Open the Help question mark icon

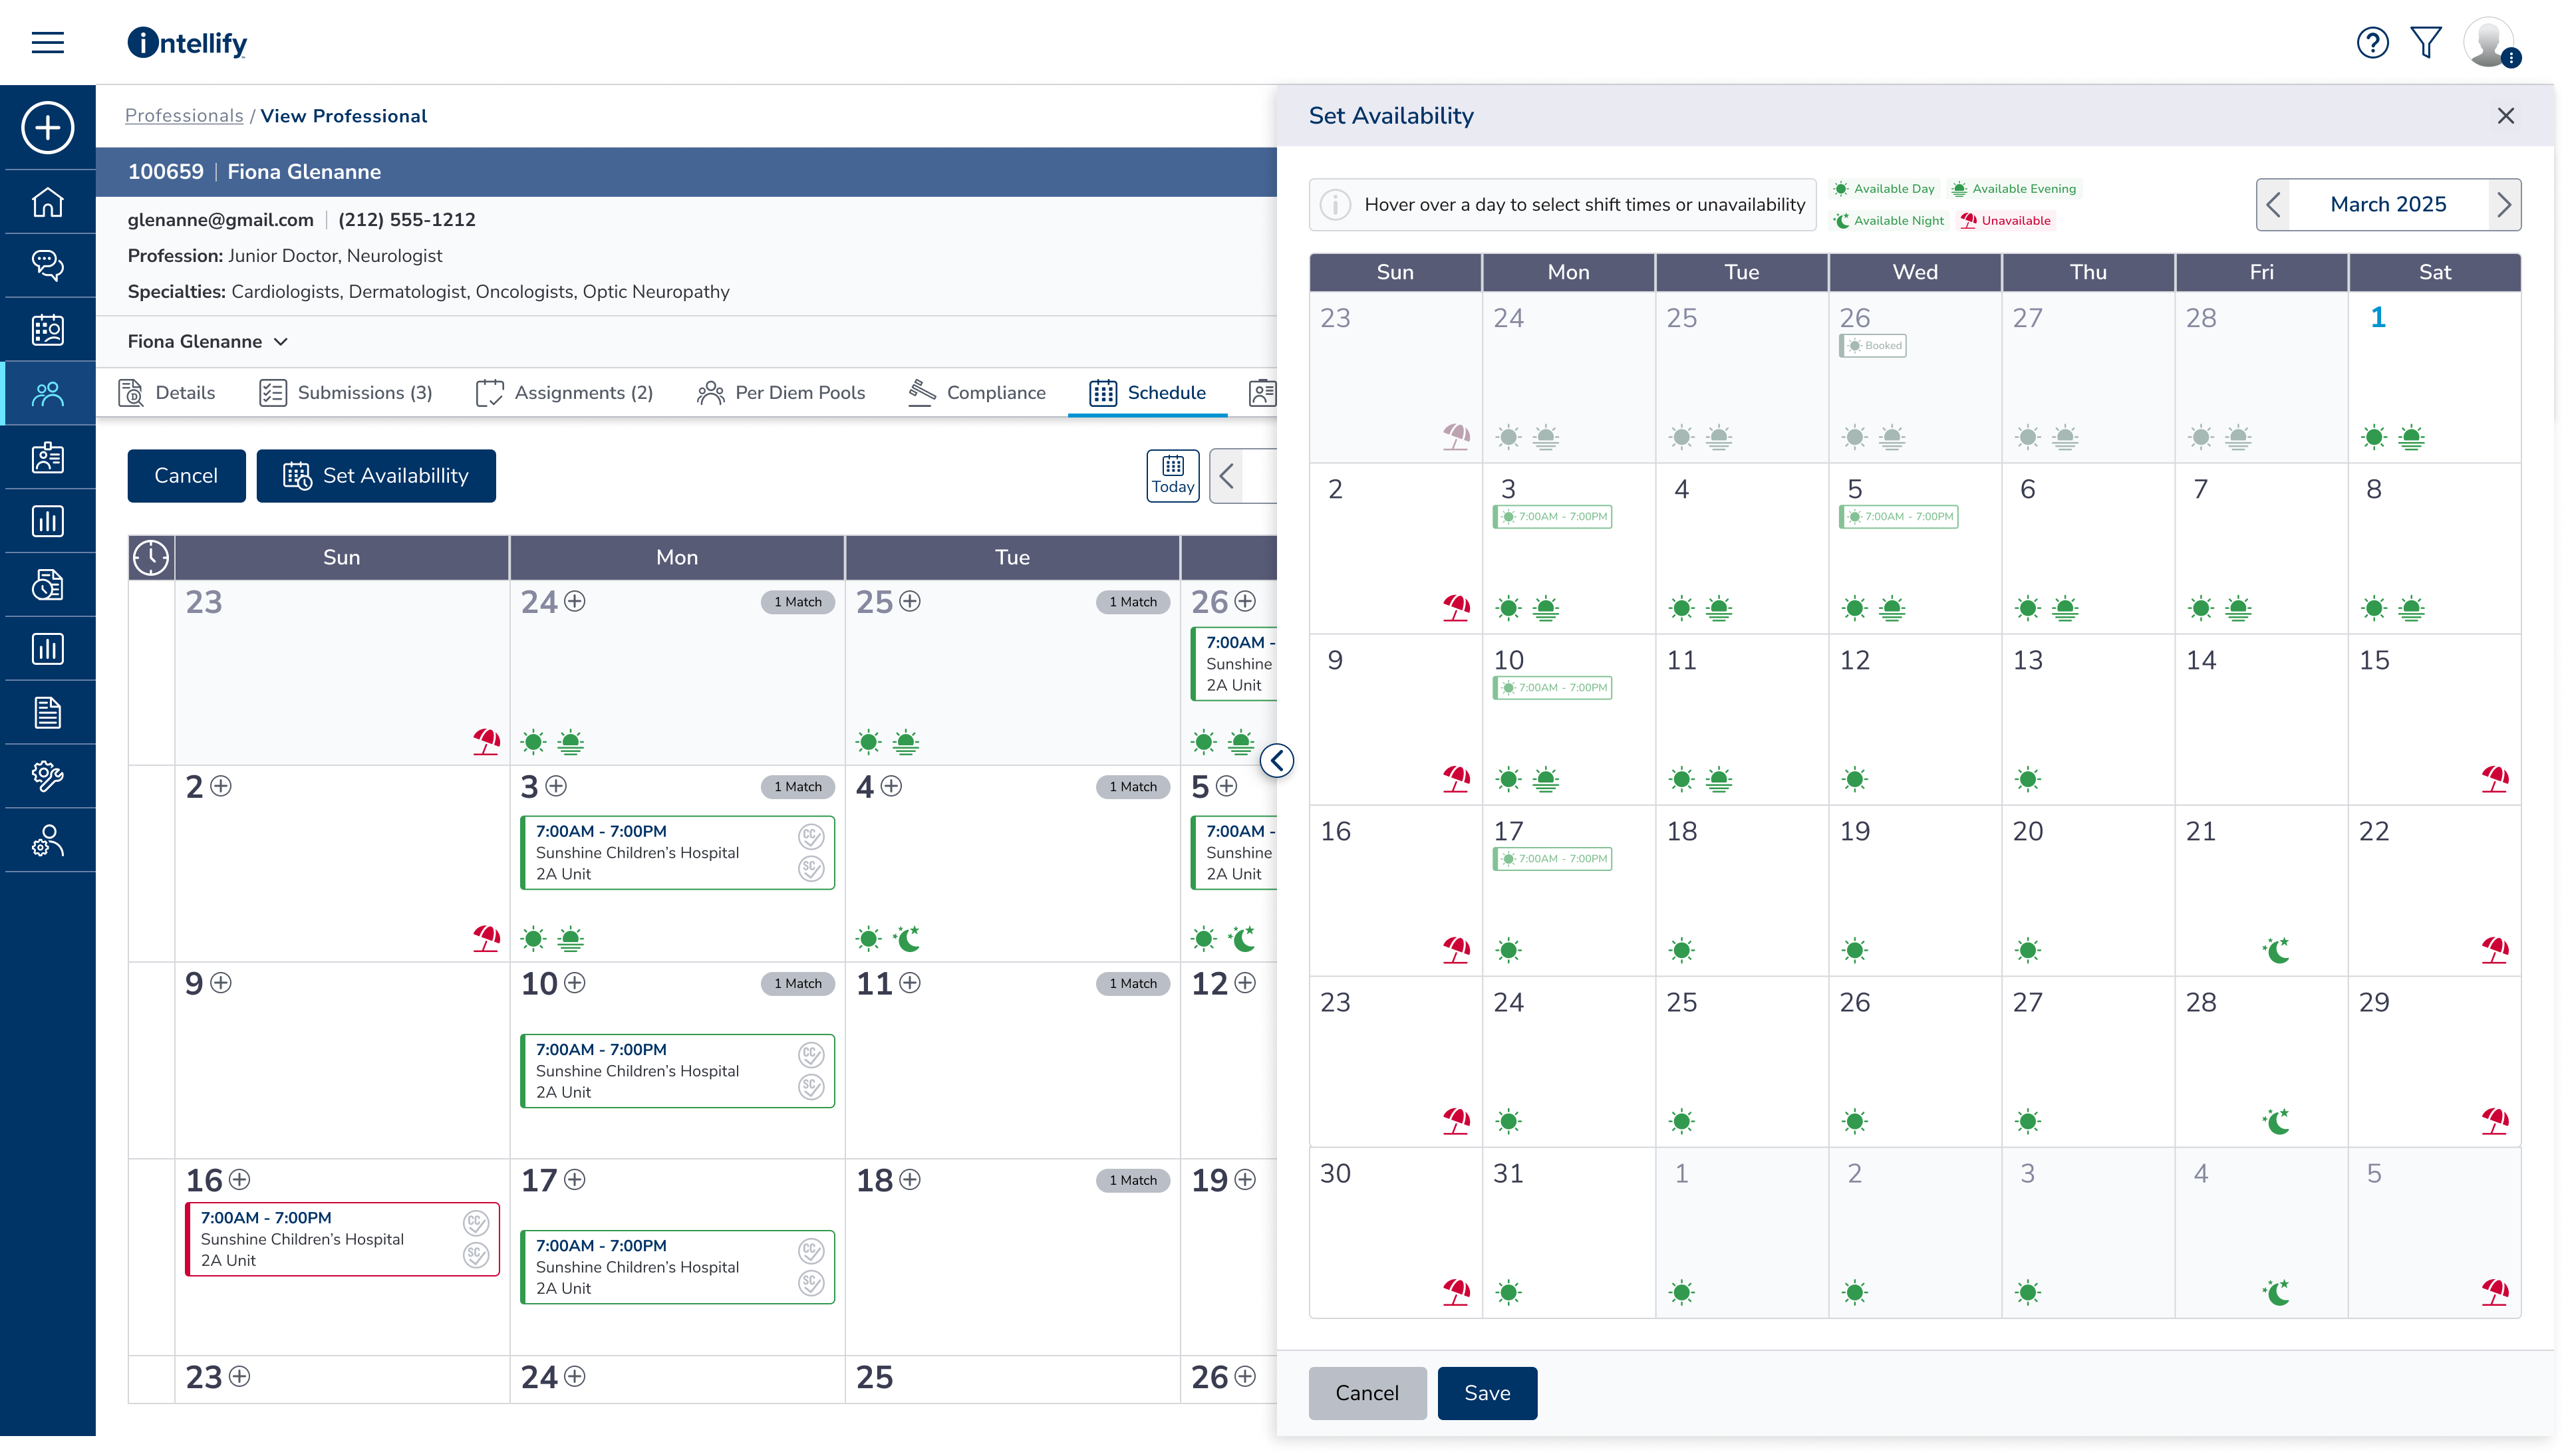point(2373,42)
